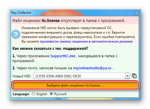
Task: Click the 'Language:' label
Action: [21, 94]
